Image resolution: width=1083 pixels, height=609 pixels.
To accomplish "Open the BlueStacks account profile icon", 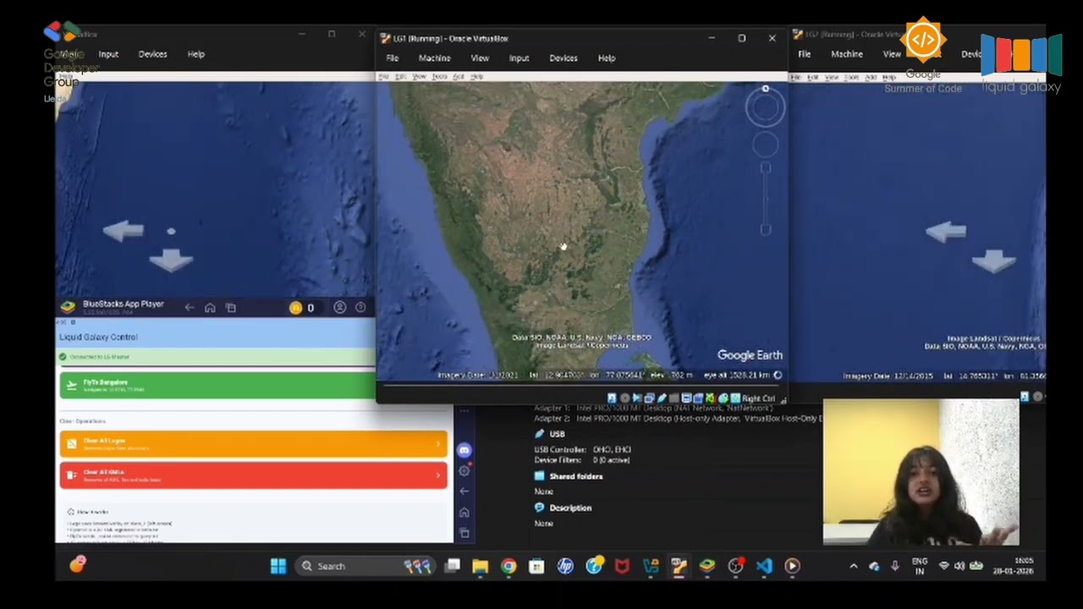I will [339, 308].
